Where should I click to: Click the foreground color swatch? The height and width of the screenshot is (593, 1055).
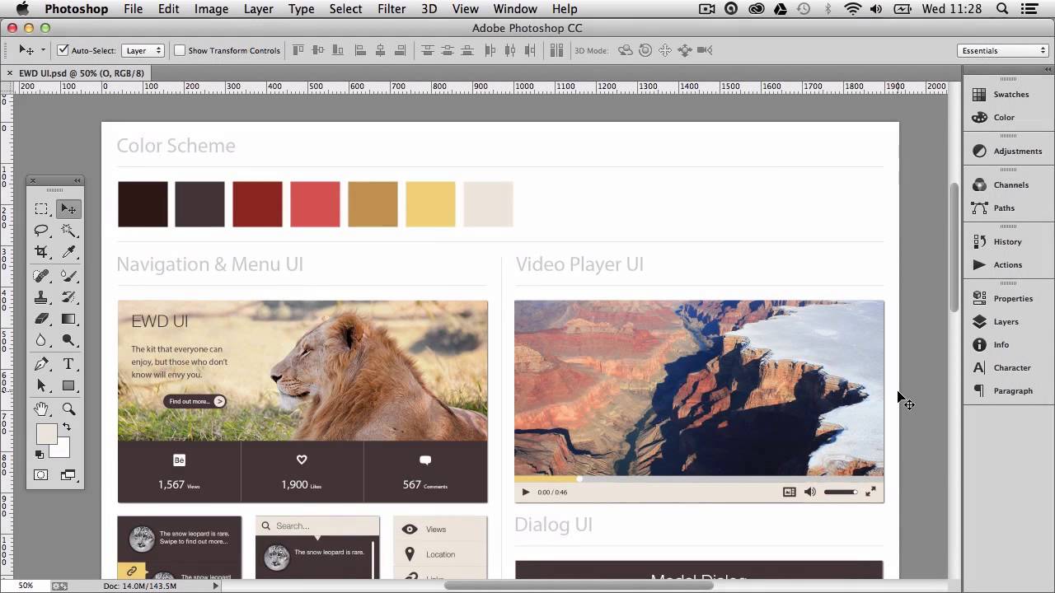point(46,434)
